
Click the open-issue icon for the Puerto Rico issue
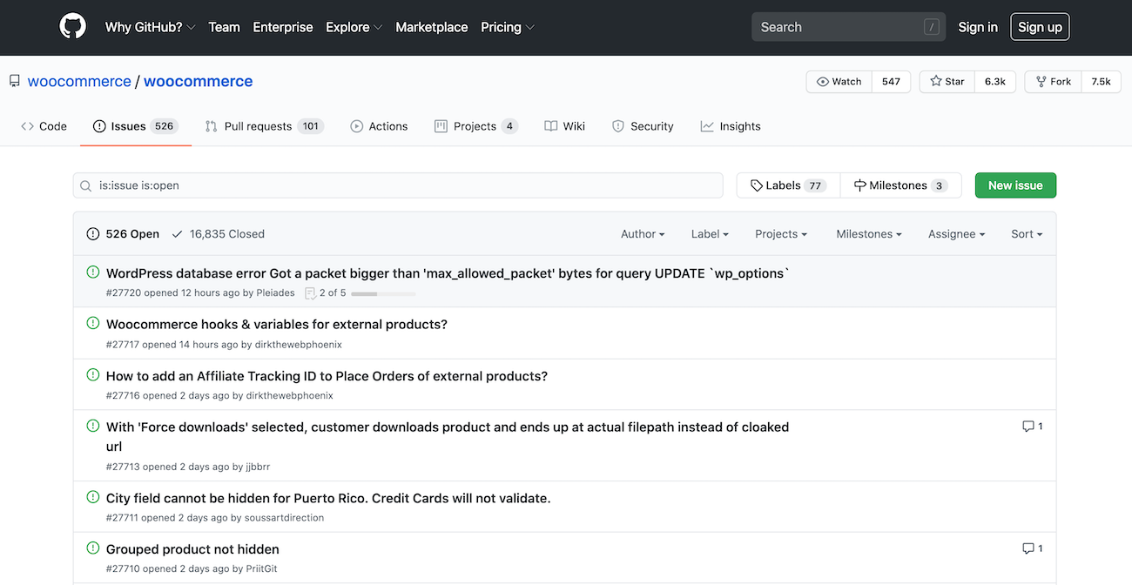coord(93,497)
